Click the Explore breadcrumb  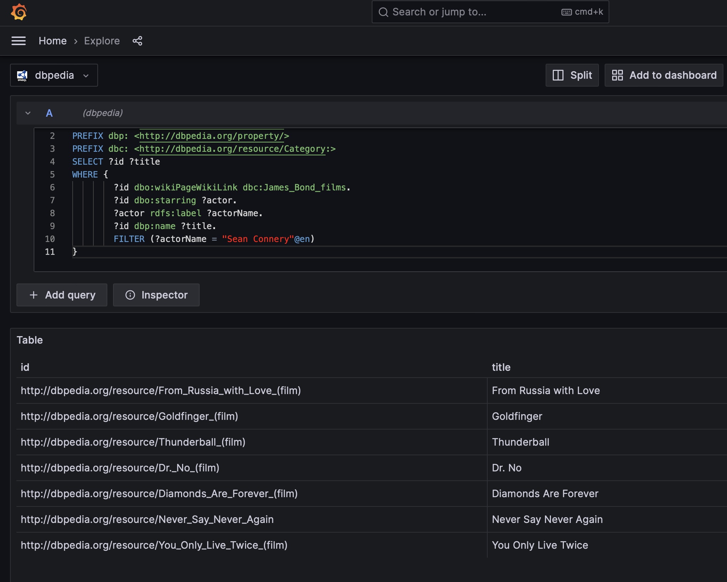click(102, 41)
